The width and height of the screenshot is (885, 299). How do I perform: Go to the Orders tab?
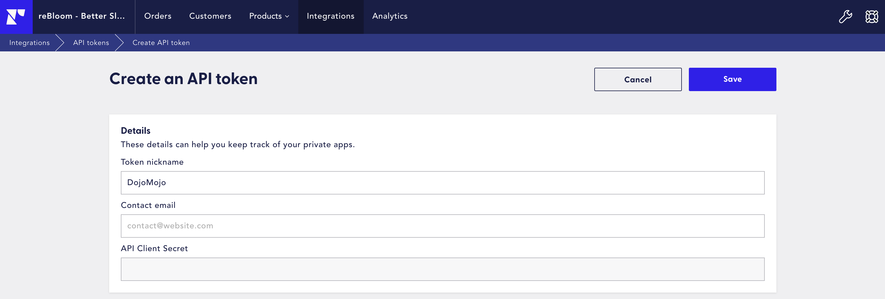coord(158,16)
